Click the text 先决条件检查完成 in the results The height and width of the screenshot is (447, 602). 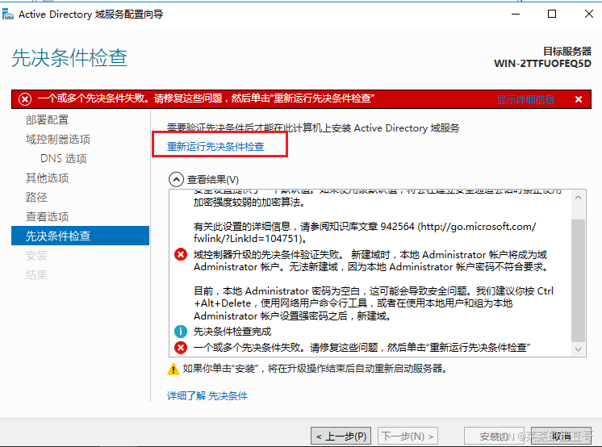[232, 332]
